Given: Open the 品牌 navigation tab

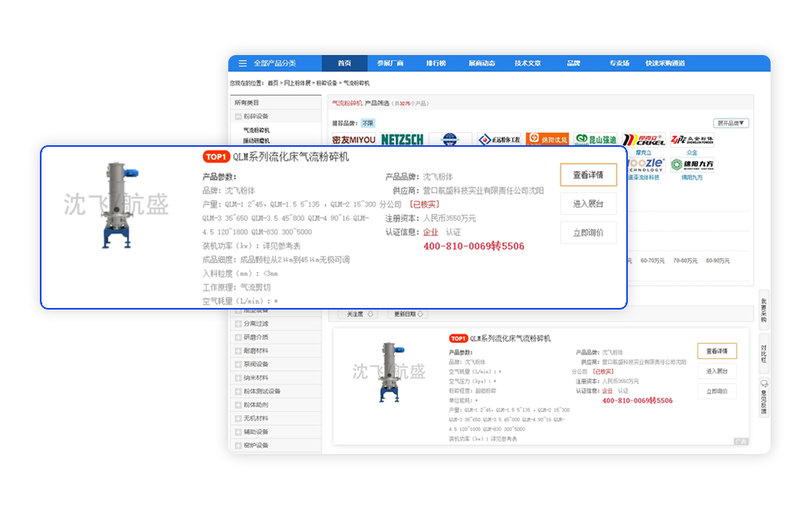Looking at the screenshot, I should pyautogui.click(x=573, y=63).
